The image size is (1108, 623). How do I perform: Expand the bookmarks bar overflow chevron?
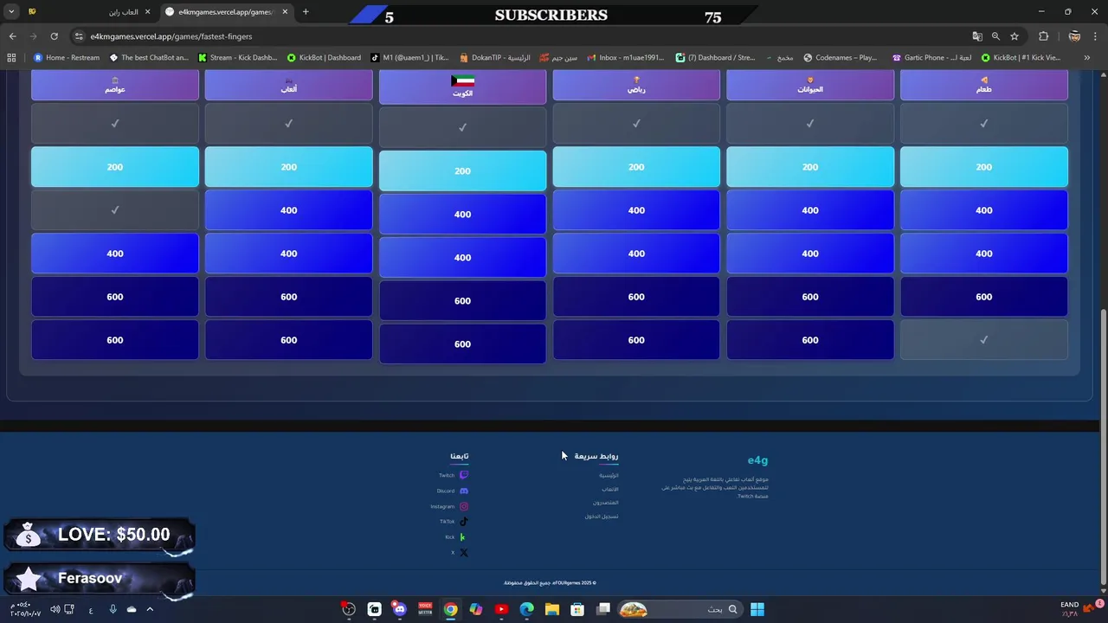[1088, 58]
